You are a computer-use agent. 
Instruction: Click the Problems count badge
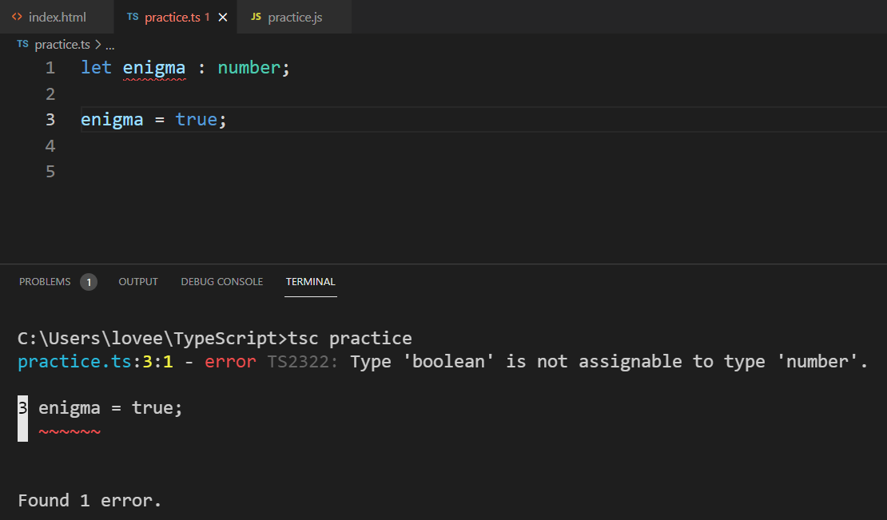pyautogui.click(x=88, y=282)
